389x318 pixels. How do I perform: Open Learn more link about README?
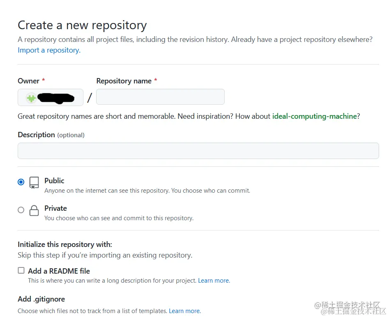pos(214,281)
